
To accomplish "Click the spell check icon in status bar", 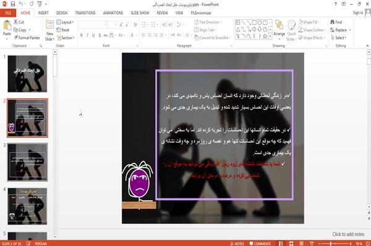I will [x=28, y=244].
